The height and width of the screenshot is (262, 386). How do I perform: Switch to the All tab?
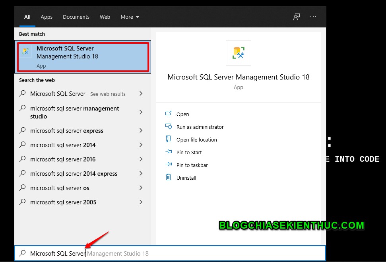point(27,17)
